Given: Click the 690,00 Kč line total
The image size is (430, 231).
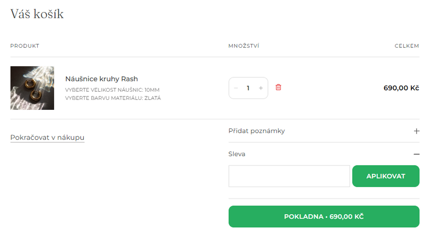Looking at the screenshot, I should click(401, 88).
